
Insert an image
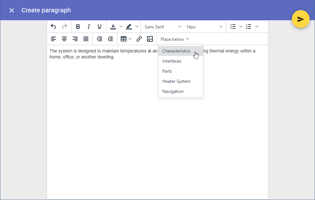tap(150, 39)
